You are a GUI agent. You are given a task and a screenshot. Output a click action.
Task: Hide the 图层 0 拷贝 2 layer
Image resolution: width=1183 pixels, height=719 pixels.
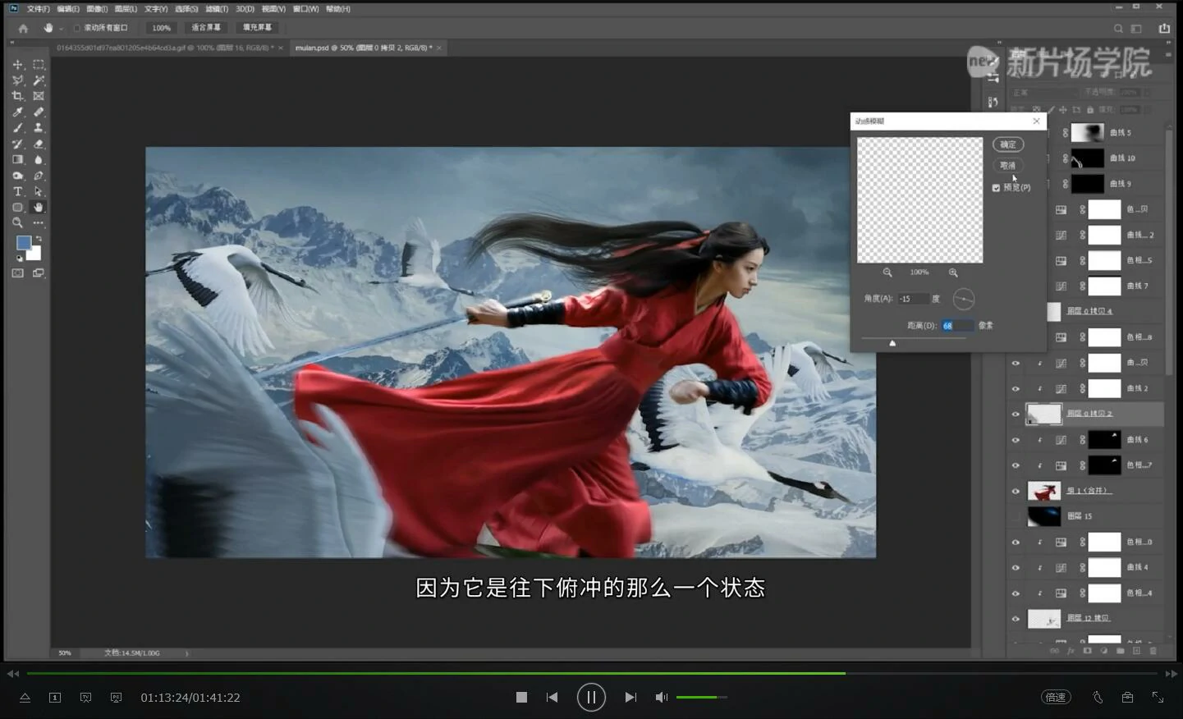pyautogui.click(x=1016, y=414)
